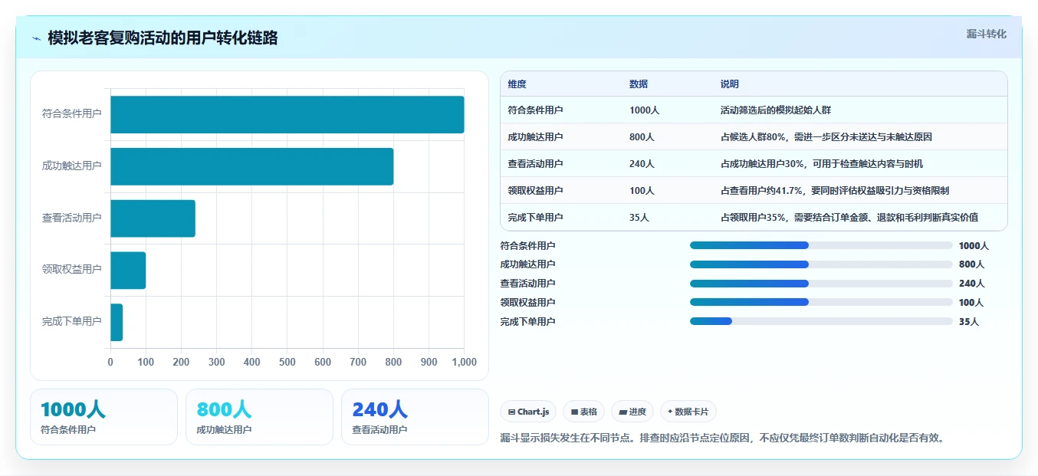The width and height of the screenshot is (1038, 476).
Task: Click the 35人 progress bar for 完成下单用户
Action: 821,322
